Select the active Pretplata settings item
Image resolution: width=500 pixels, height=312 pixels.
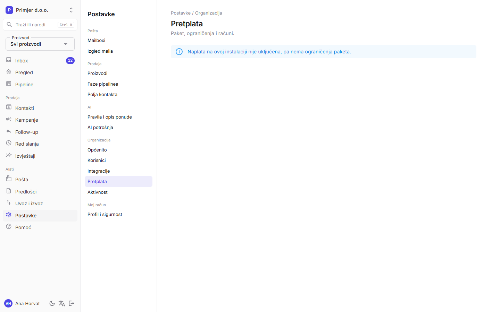(118, 182)
